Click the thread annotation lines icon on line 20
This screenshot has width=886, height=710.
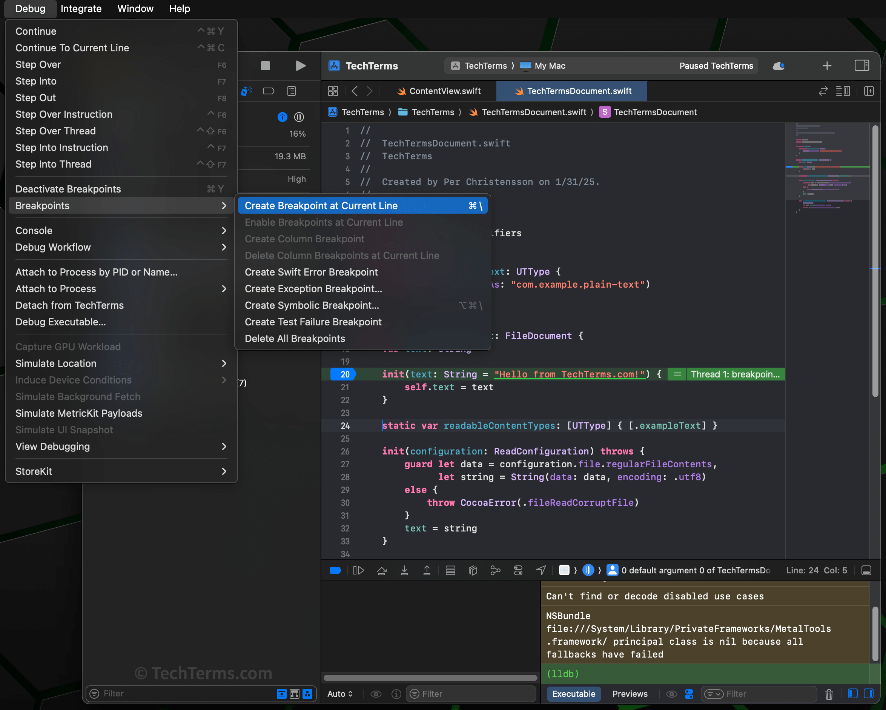pyautogui.click(x=677, y=374)
